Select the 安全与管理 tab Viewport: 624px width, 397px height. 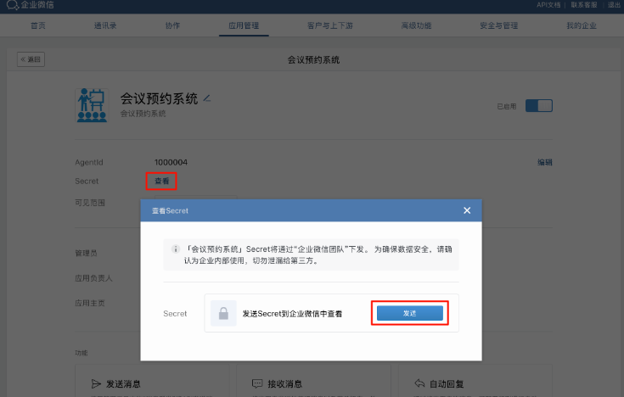click(498, 25)
